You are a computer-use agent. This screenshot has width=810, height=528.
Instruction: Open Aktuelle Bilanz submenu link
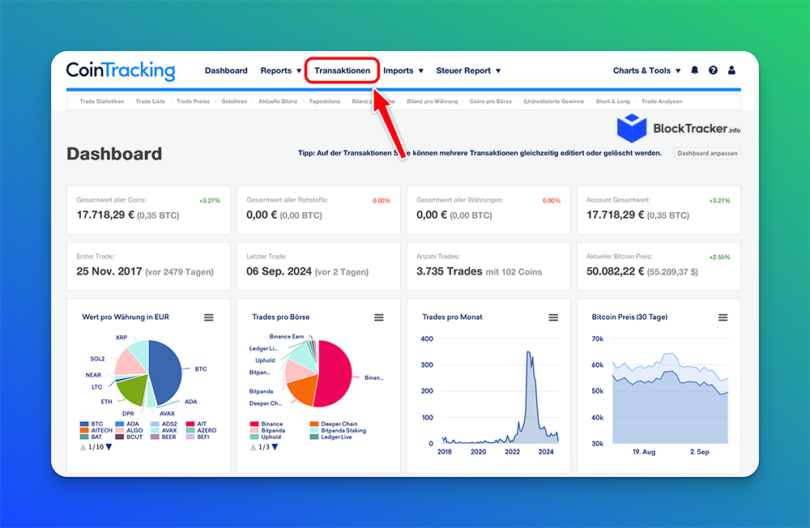tap(278, 101)
